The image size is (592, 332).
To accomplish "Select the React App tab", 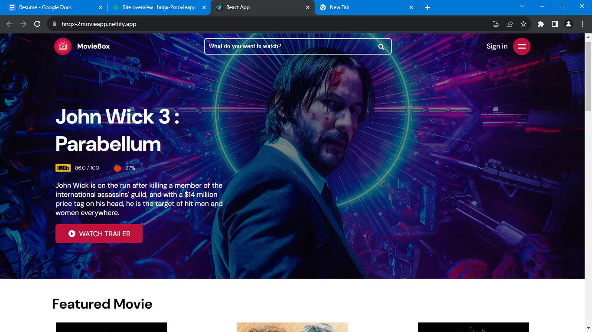I will tap(263, 7).
